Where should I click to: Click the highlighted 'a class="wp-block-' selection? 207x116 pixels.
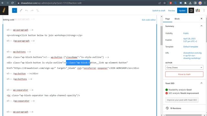(78, 63)
